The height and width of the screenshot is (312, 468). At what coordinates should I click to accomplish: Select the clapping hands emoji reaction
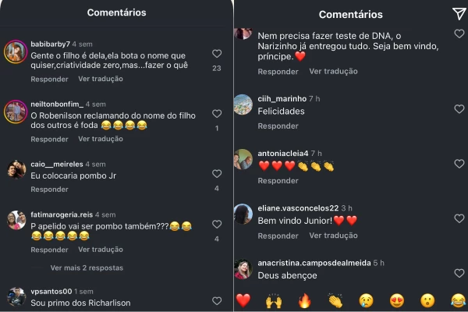[335, 300]
